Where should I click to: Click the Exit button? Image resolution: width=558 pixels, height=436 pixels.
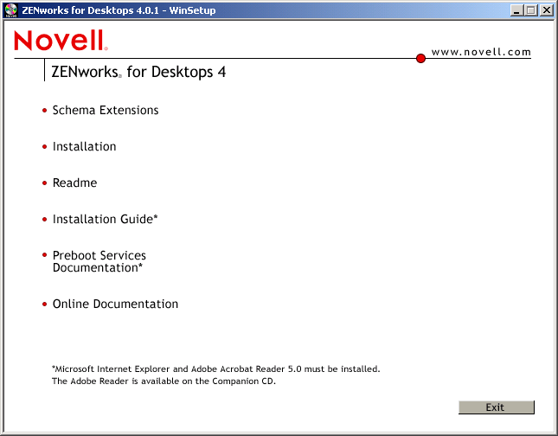497,407
